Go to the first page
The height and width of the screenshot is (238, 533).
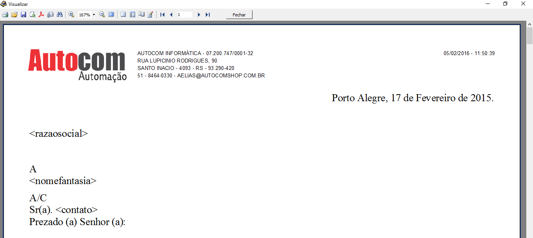coord(162,14)
